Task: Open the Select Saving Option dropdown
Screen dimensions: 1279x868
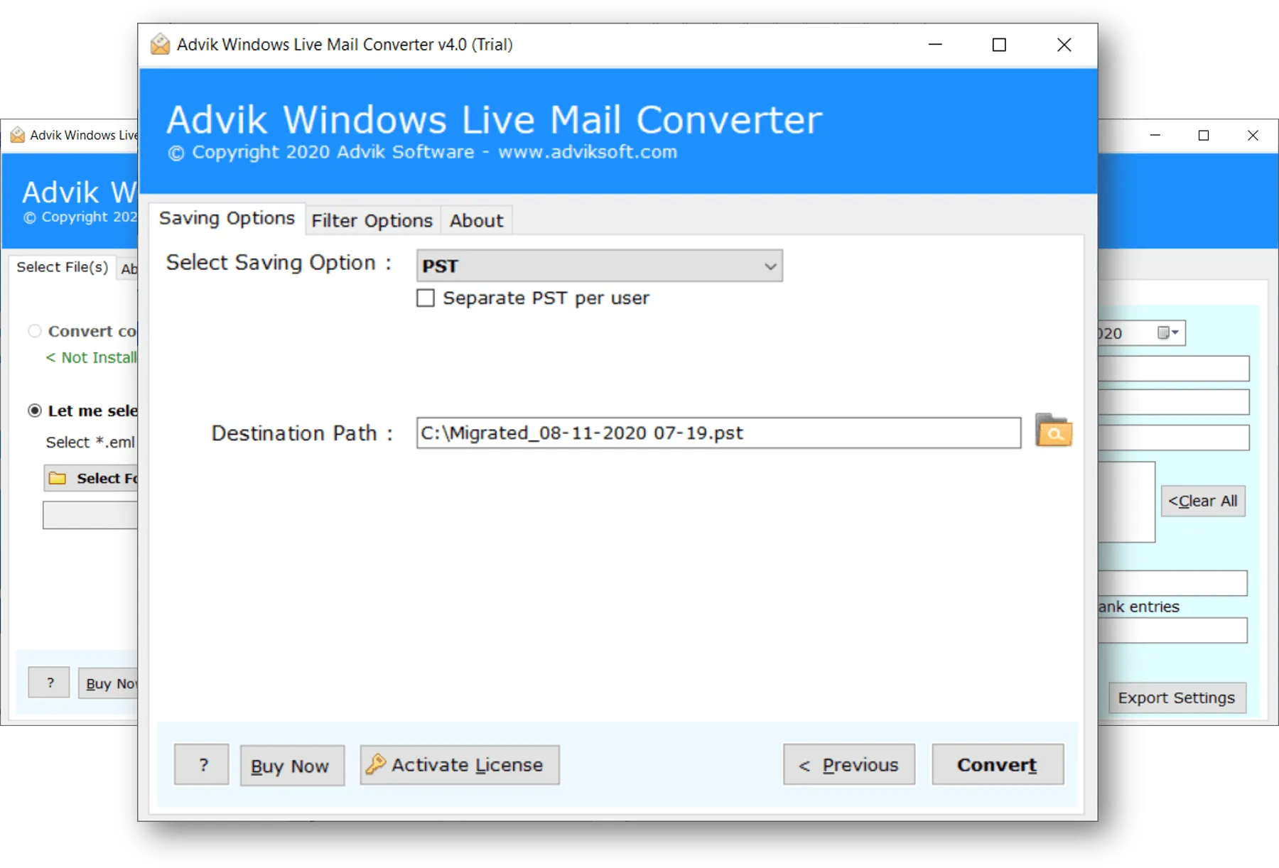Action: [599, 266]
